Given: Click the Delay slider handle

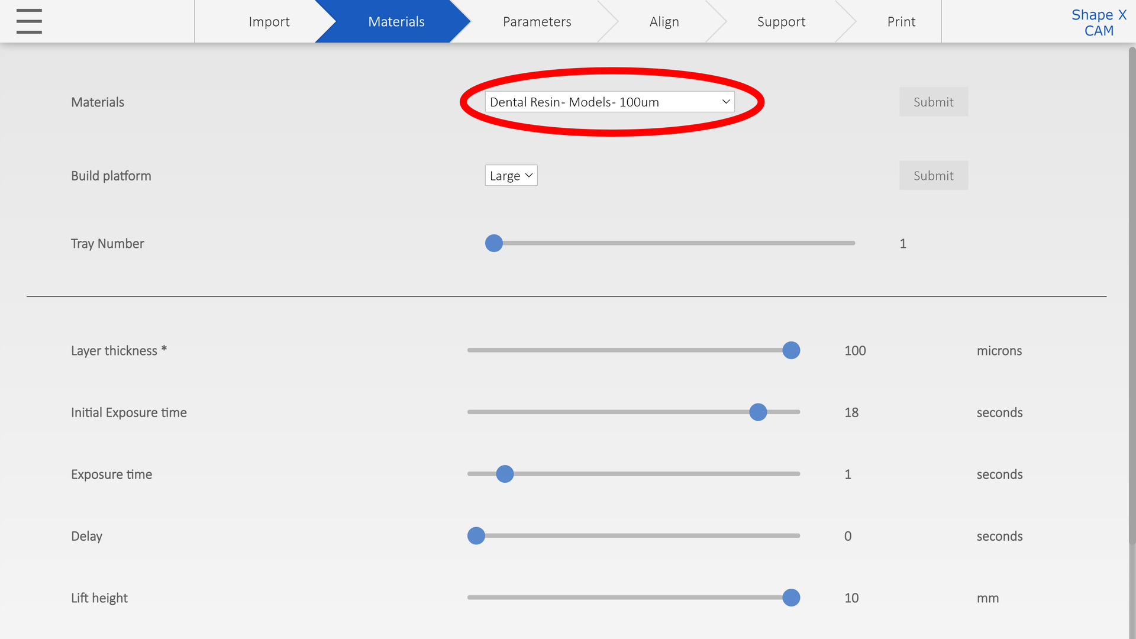Looking at the screenshot, I should [x=476, y=536].
